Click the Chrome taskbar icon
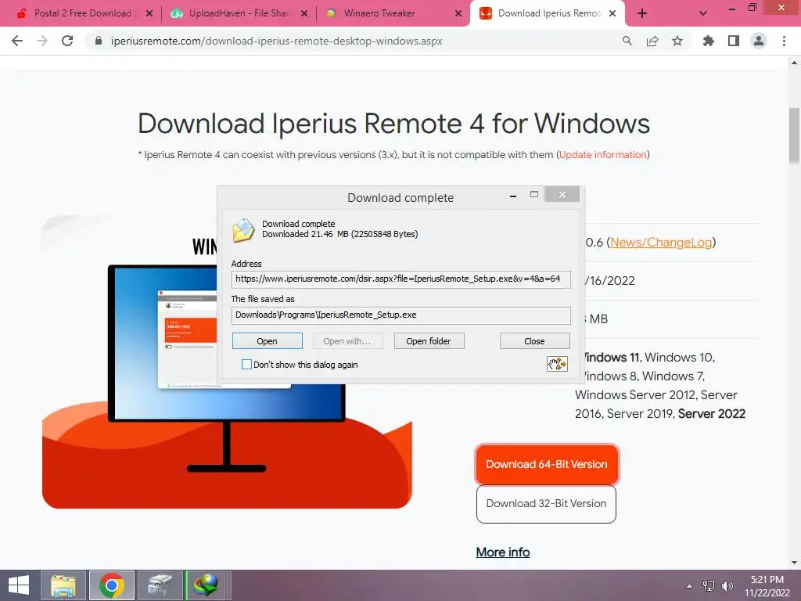 point(112,585)
